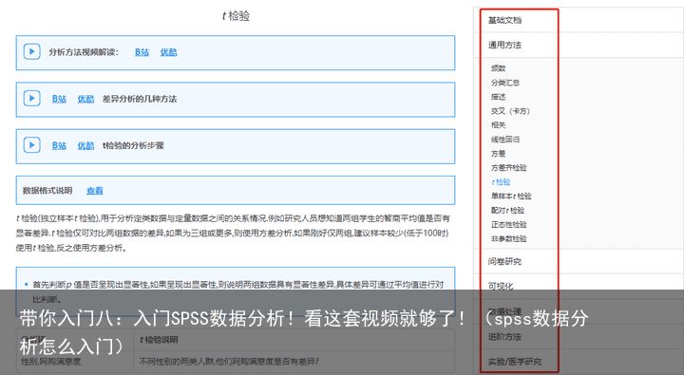Image resolution: width=684 pixels, height=375 pixels.
Task: Click the bullet text starting 首先判断p 值
Action: [238, 291]
